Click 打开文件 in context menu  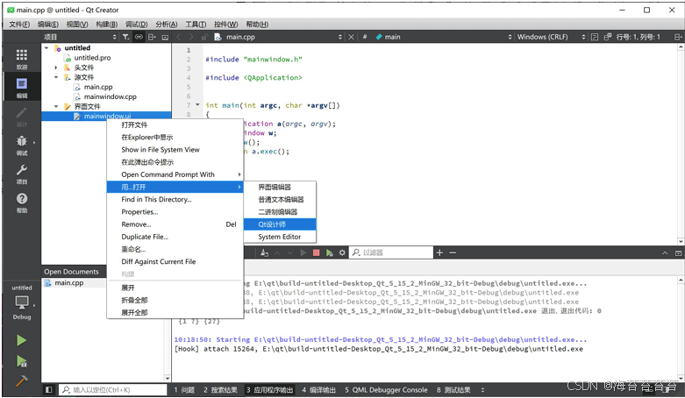coord(175,125)
